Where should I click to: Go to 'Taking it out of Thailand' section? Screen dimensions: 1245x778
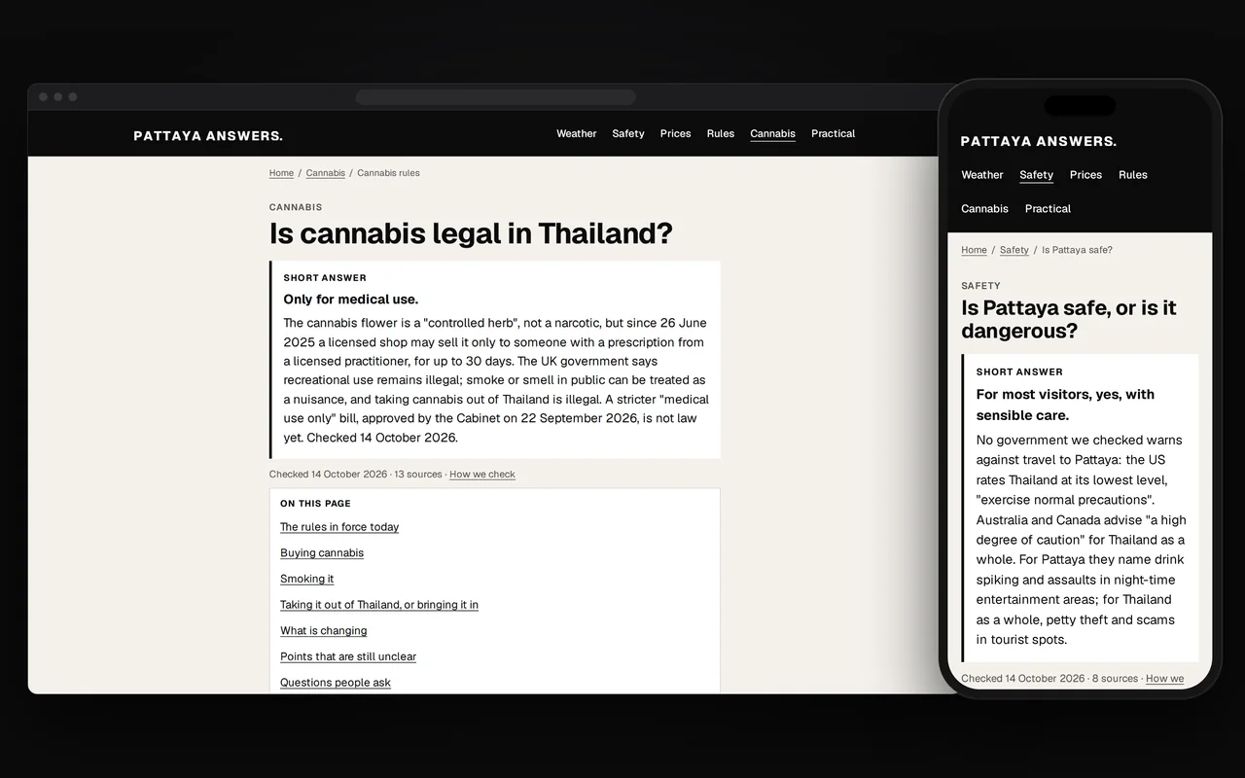point(379,605)
